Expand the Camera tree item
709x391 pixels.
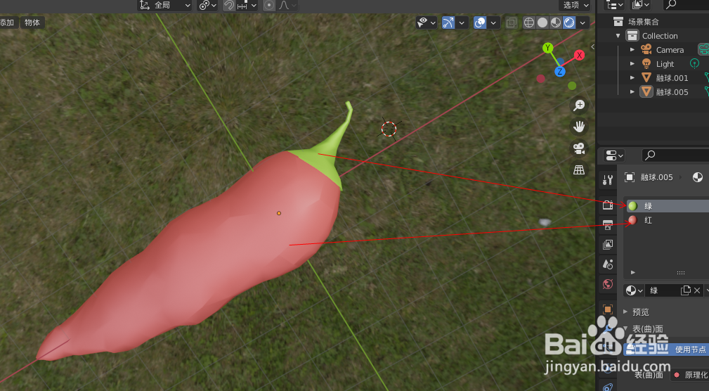coord(632,50)
